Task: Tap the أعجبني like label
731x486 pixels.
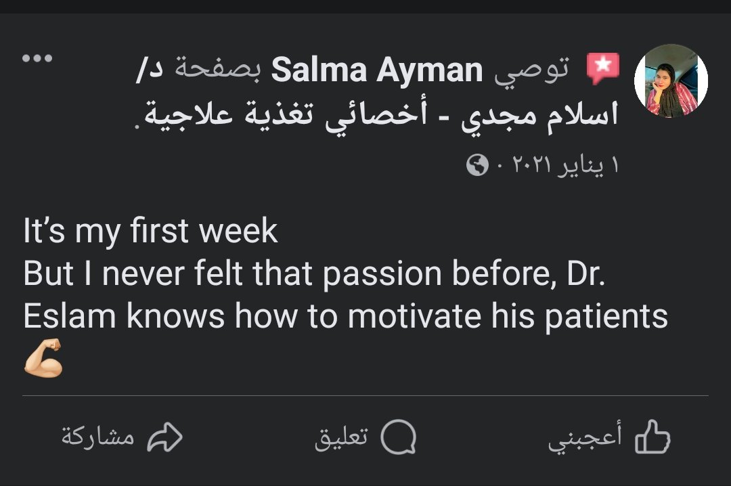Action: coord(584,438)
